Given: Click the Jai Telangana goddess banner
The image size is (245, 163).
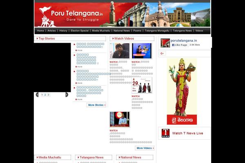Looking at the screenshot, I should tap(182, 91).
